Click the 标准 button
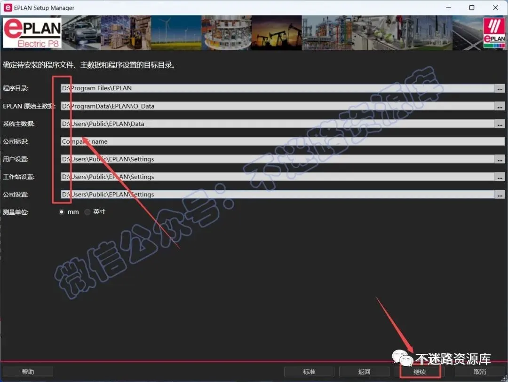Viewport: 508px width, 382px height. click(x=309, y=372)
